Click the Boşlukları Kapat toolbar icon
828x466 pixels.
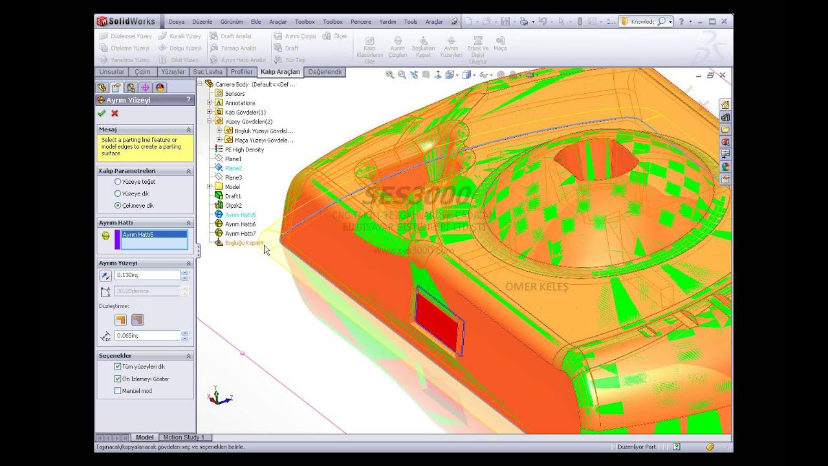[423, 47]
